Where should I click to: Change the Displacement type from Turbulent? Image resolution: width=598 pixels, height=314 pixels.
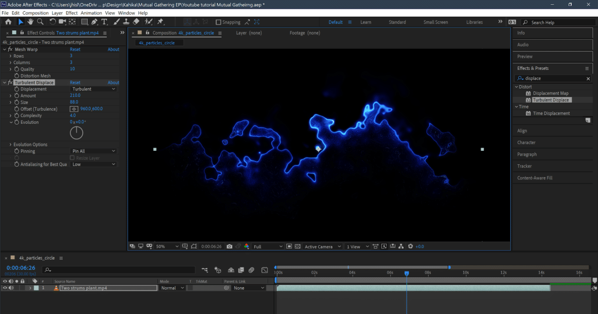pos(94,88)
